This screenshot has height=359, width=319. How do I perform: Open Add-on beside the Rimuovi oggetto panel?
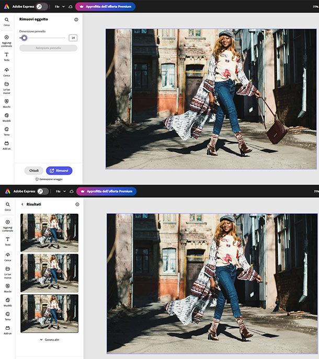click(x=7, y=145)
